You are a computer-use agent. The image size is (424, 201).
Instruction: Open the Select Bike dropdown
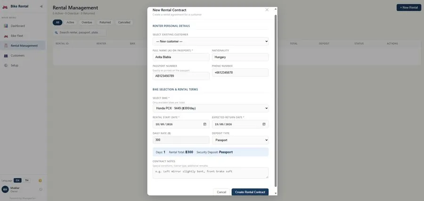(x=211, y=108)
